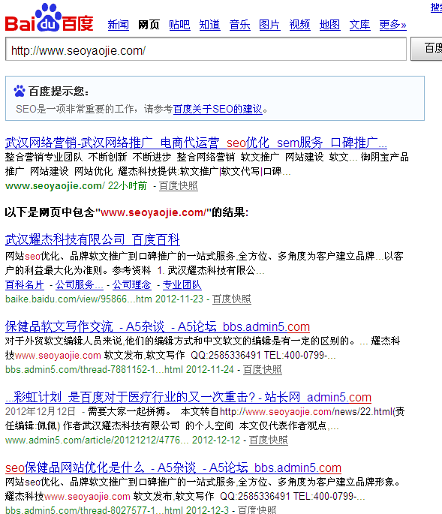The image size is (442, 514).
Task: Open 保健品软文写作交流 A5杂谈 result
Action: pyautogui.click(x=158, y=327)
